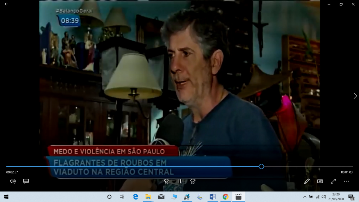This screenshot has width=359, height=202.
Task: Switch to mini view mode
Action: pos(320,181)
